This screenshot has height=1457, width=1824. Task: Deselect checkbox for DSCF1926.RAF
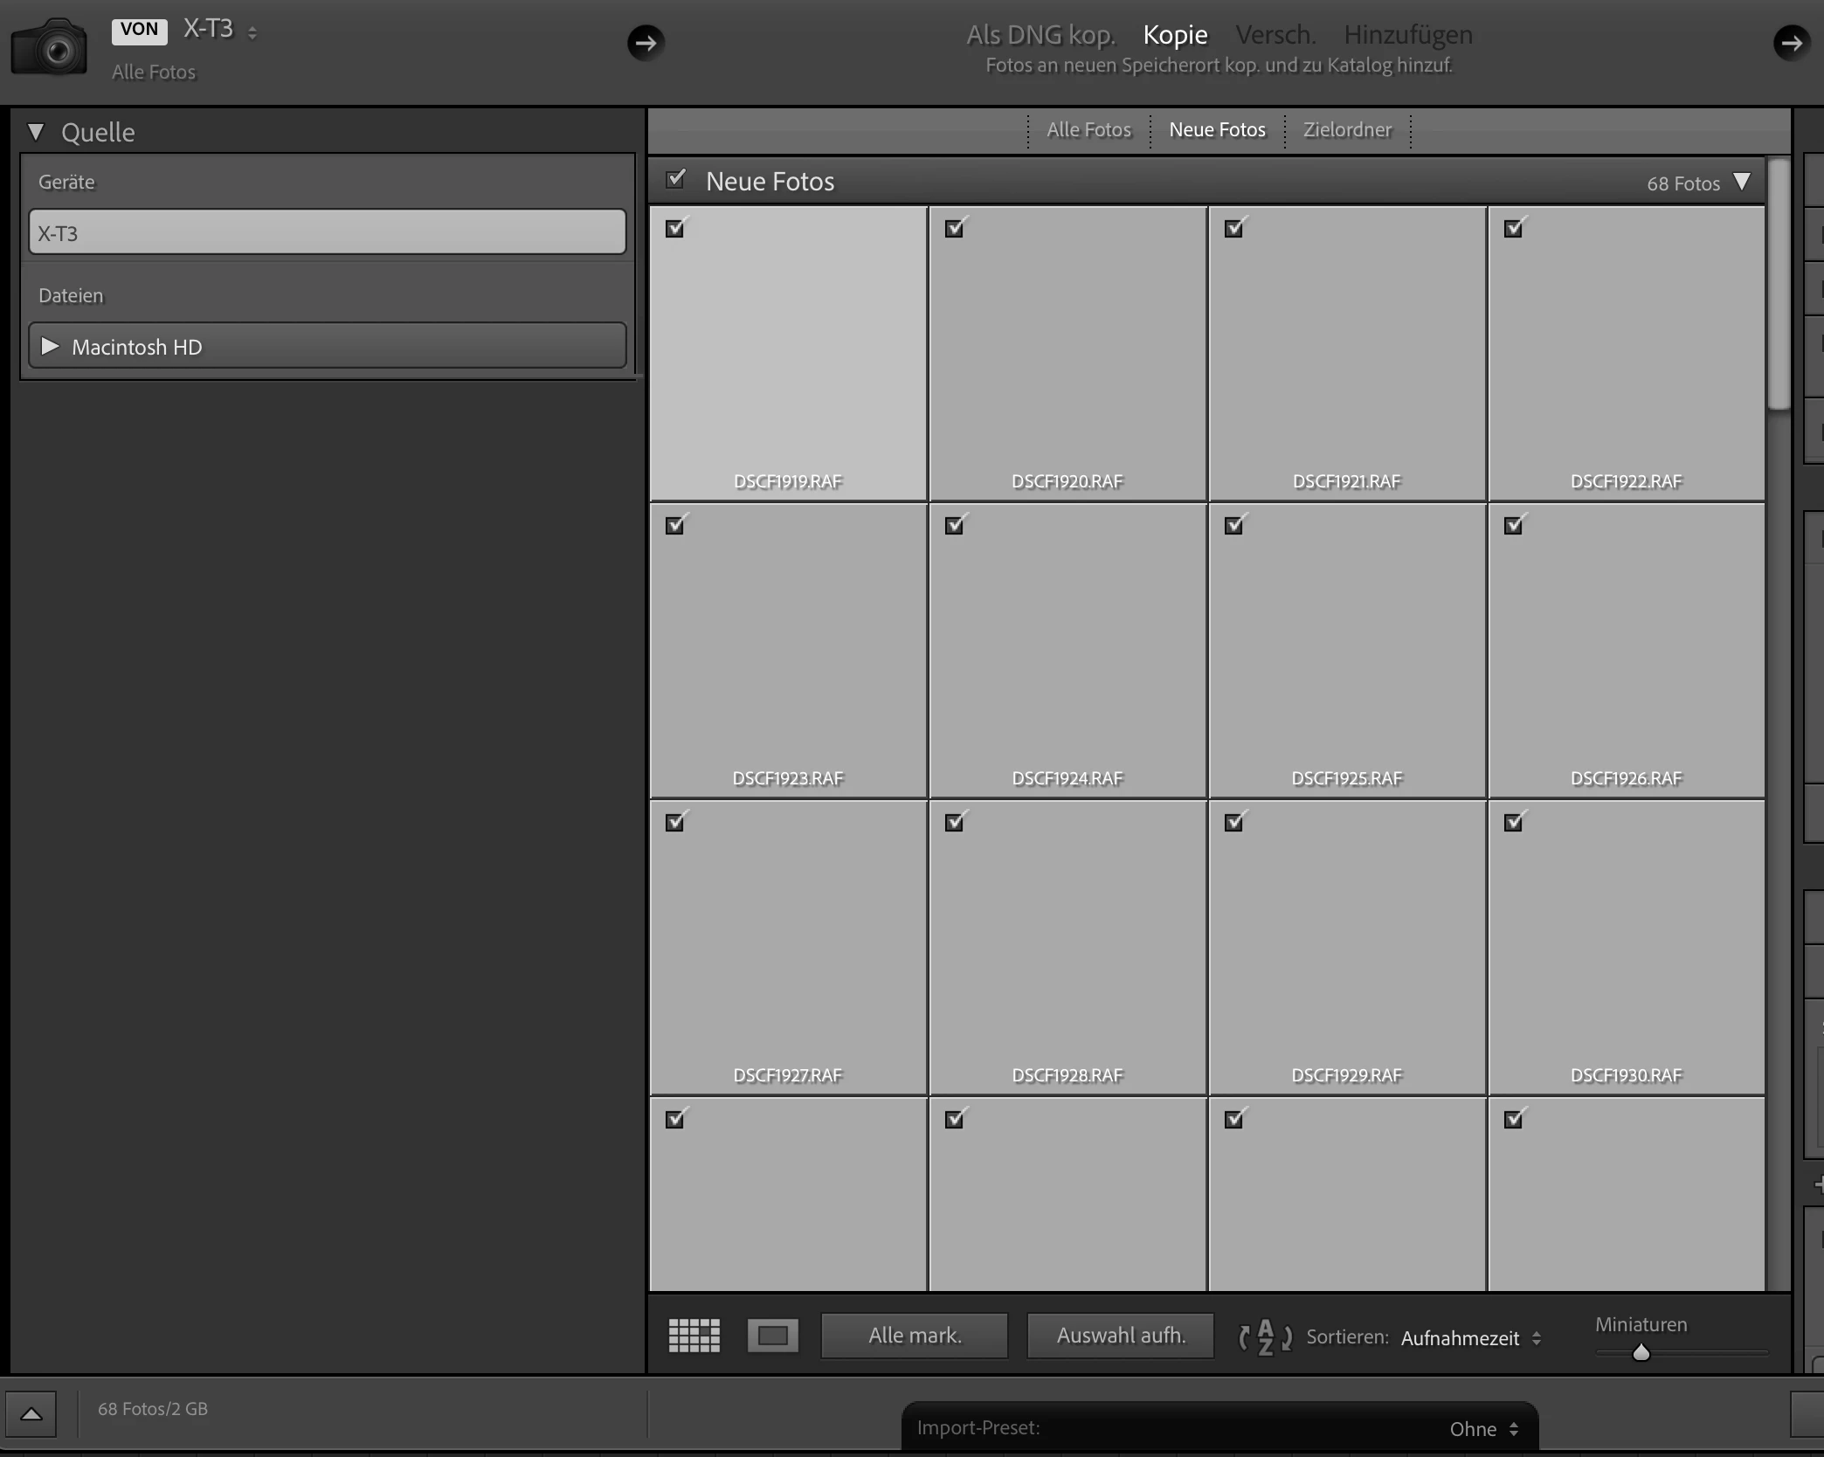[1514, 526]
